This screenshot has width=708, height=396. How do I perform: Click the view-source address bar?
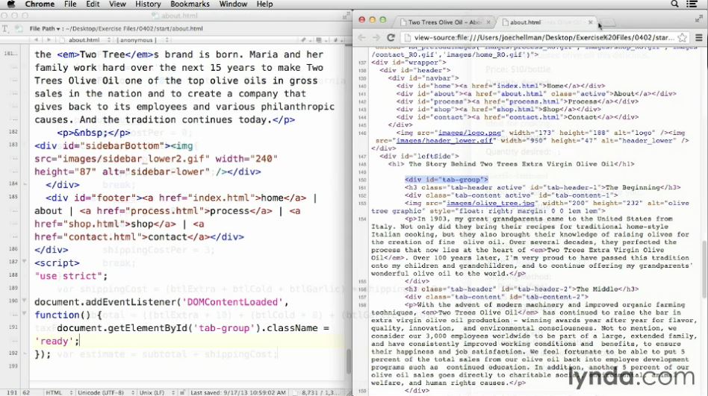[x=539, y=37]
